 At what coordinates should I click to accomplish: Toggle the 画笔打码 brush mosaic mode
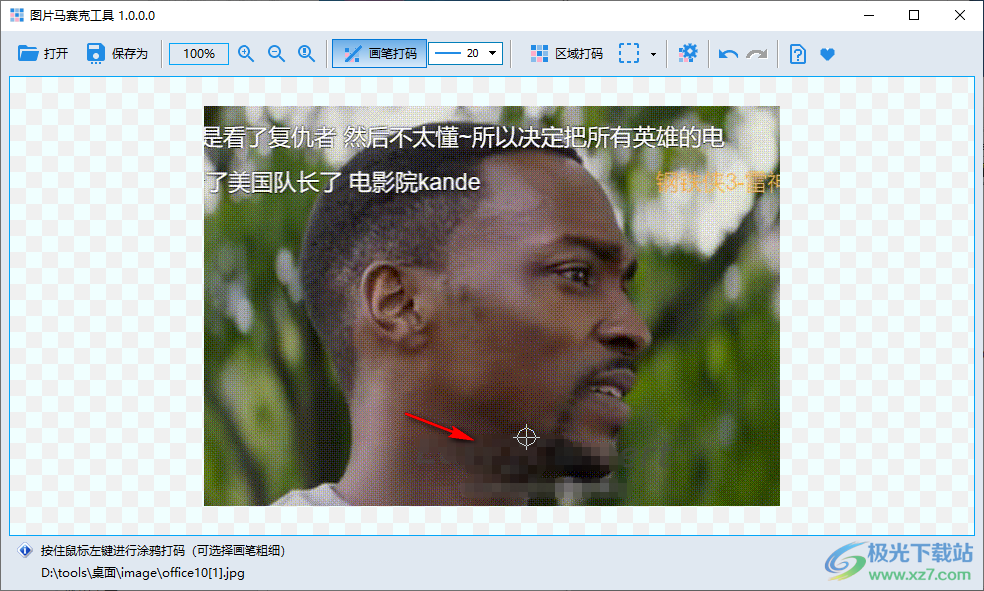click(x=379, y=53)
